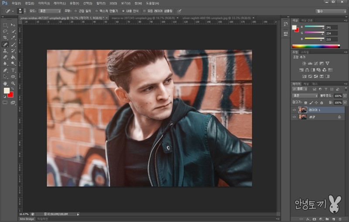Open the 필수 workspace dropdown
The width and height of the screenshot is (349, 222).
[330, 11]
